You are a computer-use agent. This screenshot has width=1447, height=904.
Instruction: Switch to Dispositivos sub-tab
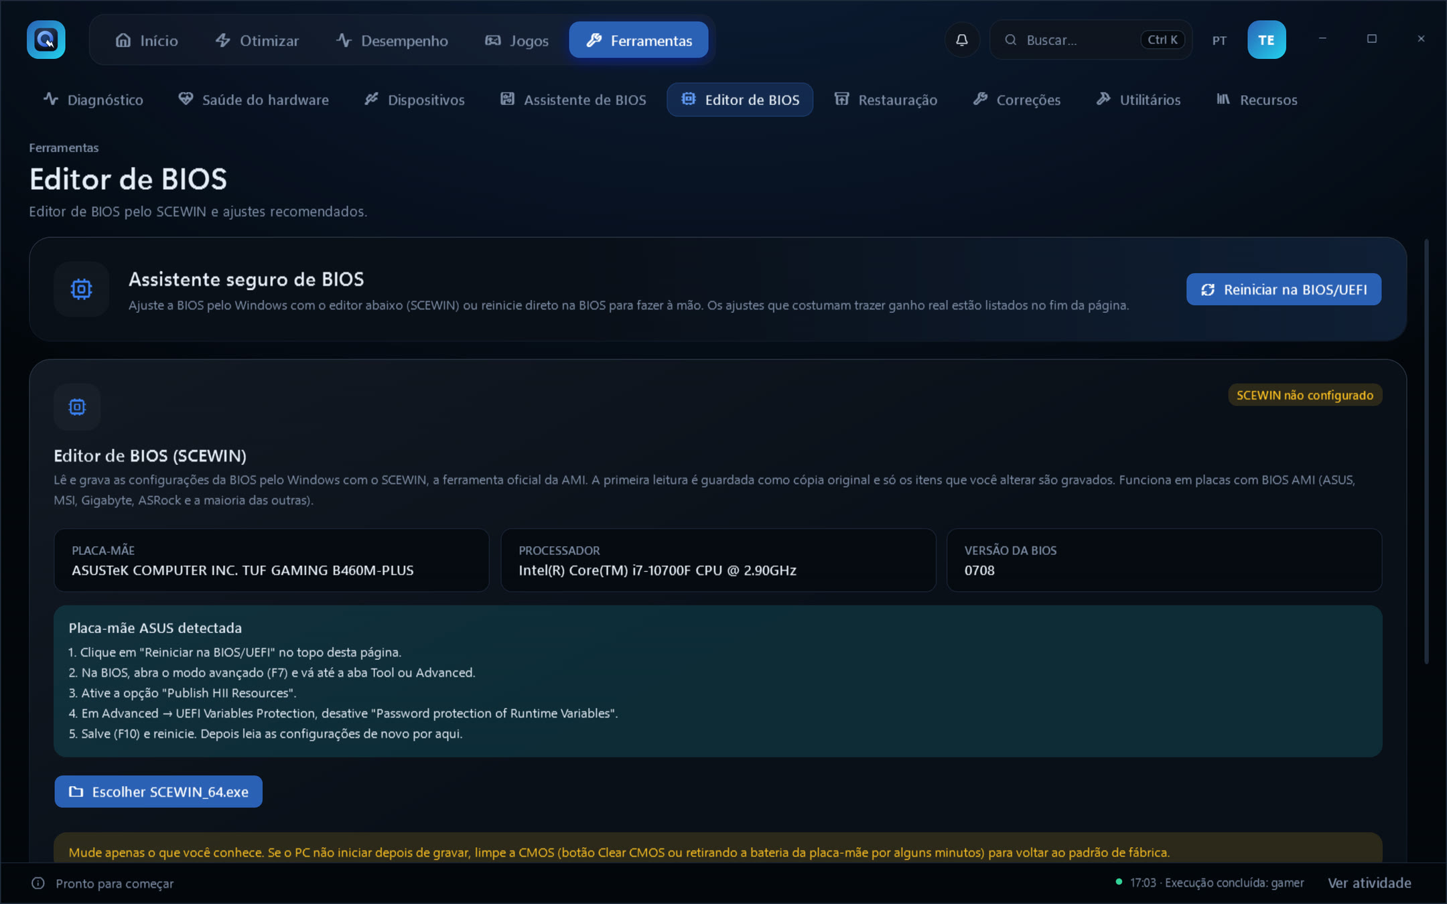pyautogui.click(x=414, y=100)
